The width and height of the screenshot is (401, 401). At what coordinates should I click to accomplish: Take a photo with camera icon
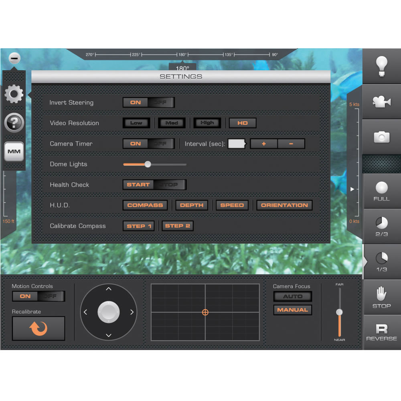click(x=381, y=137)
